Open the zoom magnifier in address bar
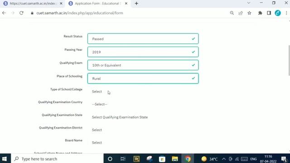 (232, 13)
